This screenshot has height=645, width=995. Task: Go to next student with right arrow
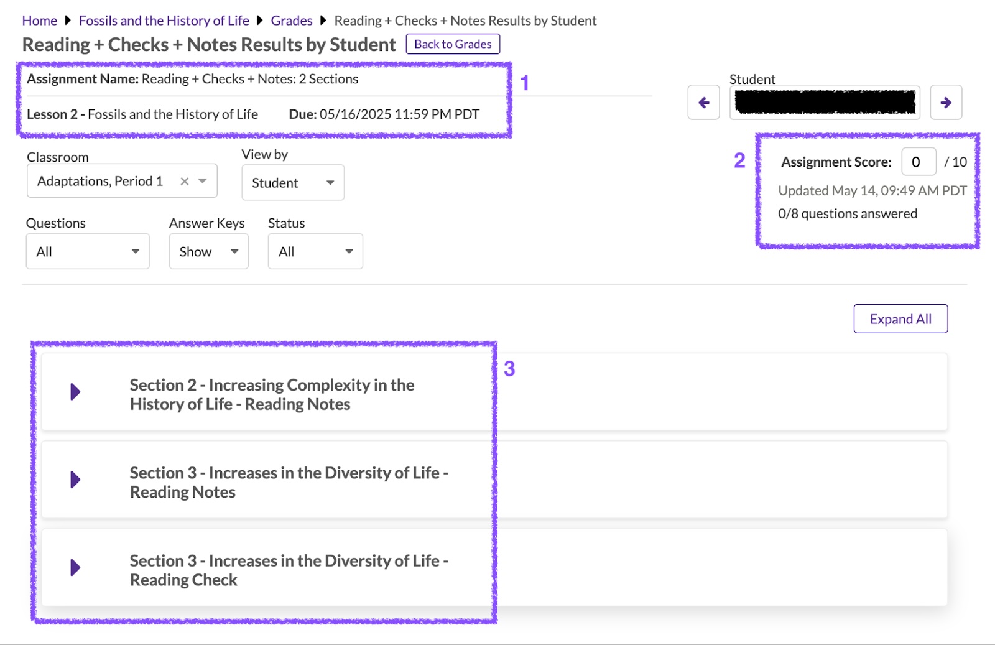coord(946,102)
